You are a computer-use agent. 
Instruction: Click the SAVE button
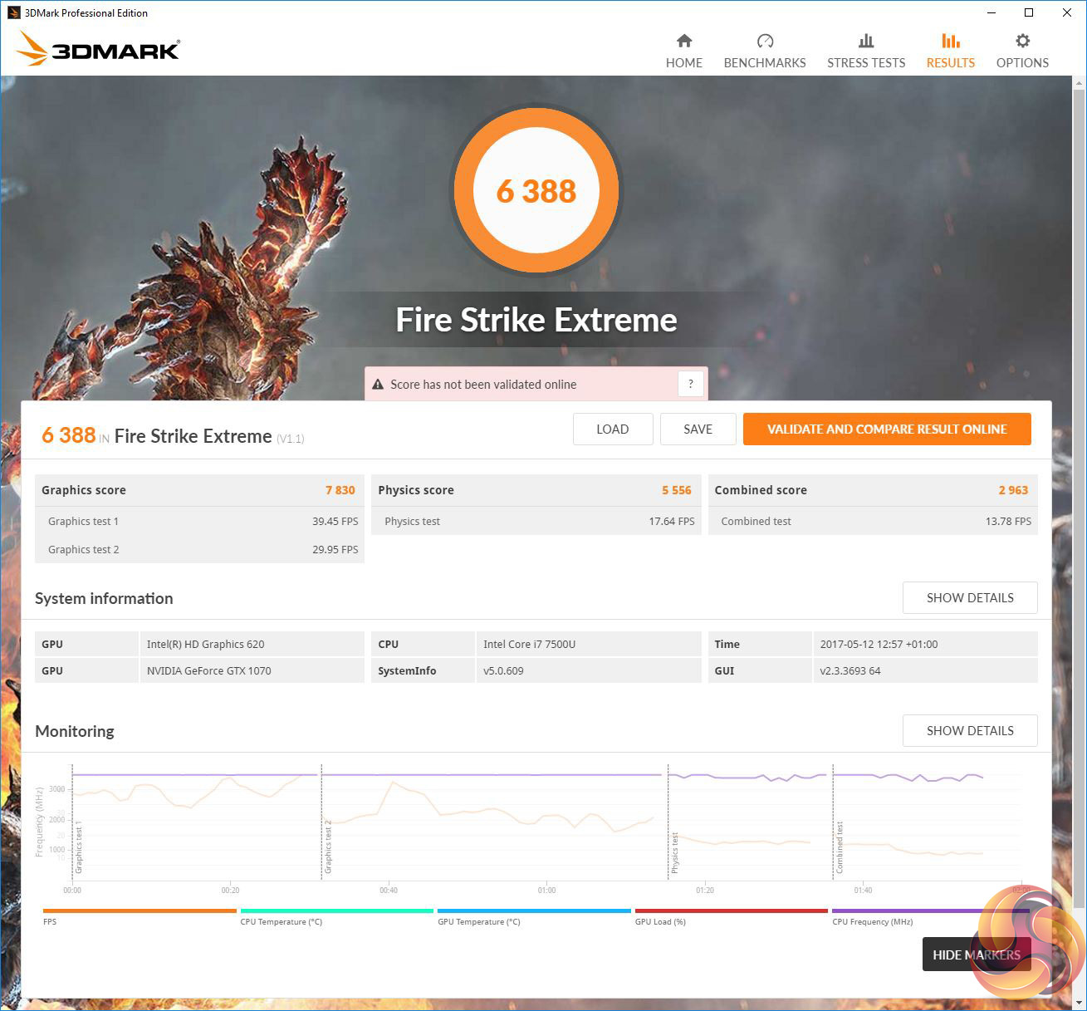pyautogui.click(x=698, y=429)
